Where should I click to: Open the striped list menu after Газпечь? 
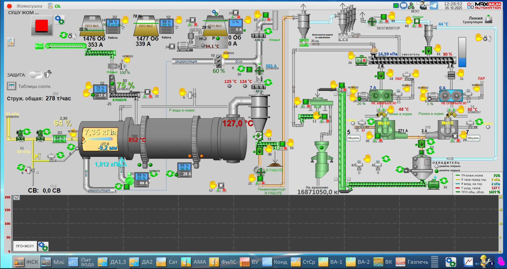434,262
